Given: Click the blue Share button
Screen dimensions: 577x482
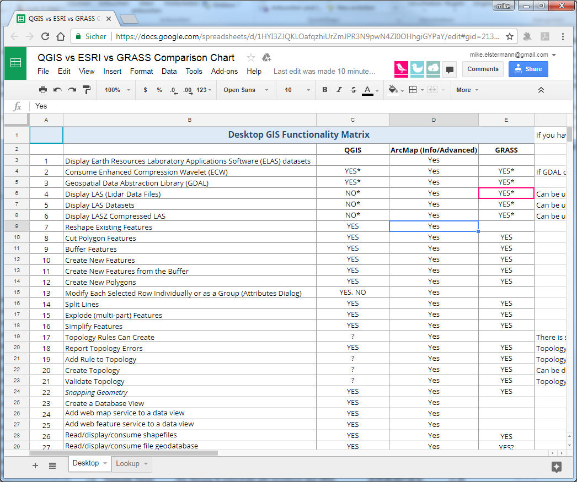Looking at the screenshot, I should click(x=528, y=69).
